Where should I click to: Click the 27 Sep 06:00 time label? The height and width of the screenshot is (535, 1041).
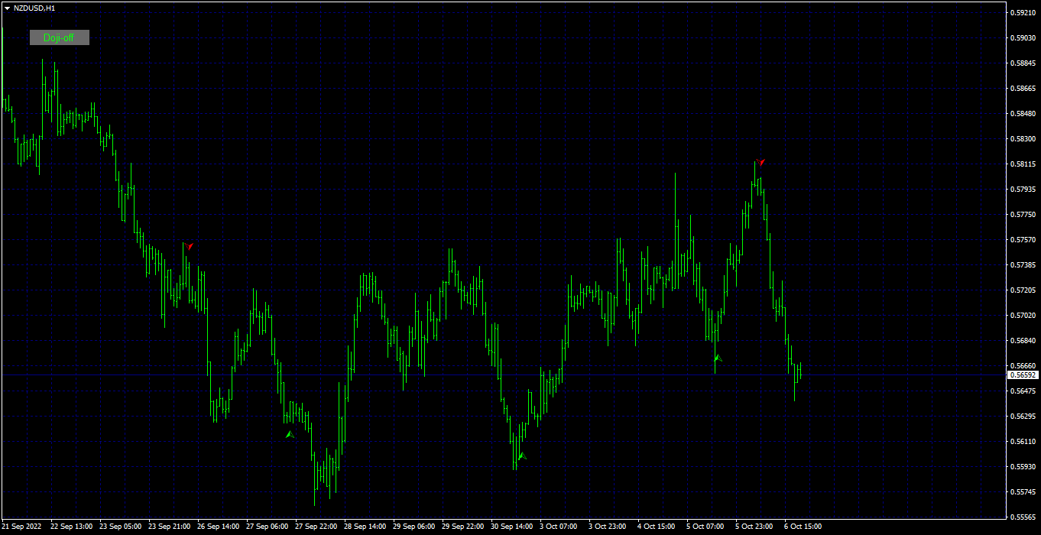pyautogui.click(x=267, y=527)
